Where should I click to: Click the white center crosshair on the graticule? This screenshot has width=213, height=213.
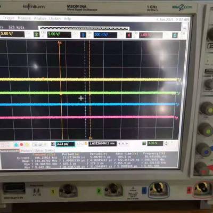tap(81, 98)
